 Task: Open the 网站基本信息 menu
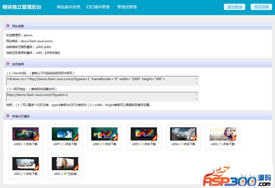pyautogui.click(x=68, y=7)
